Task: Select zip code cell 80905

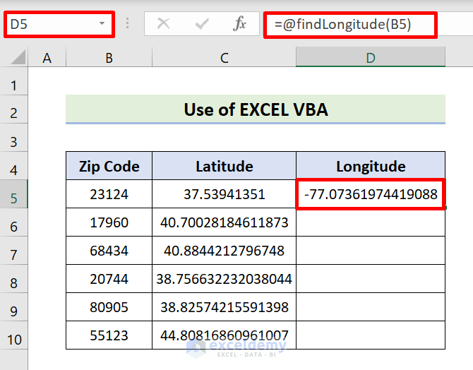Action: 109,307
